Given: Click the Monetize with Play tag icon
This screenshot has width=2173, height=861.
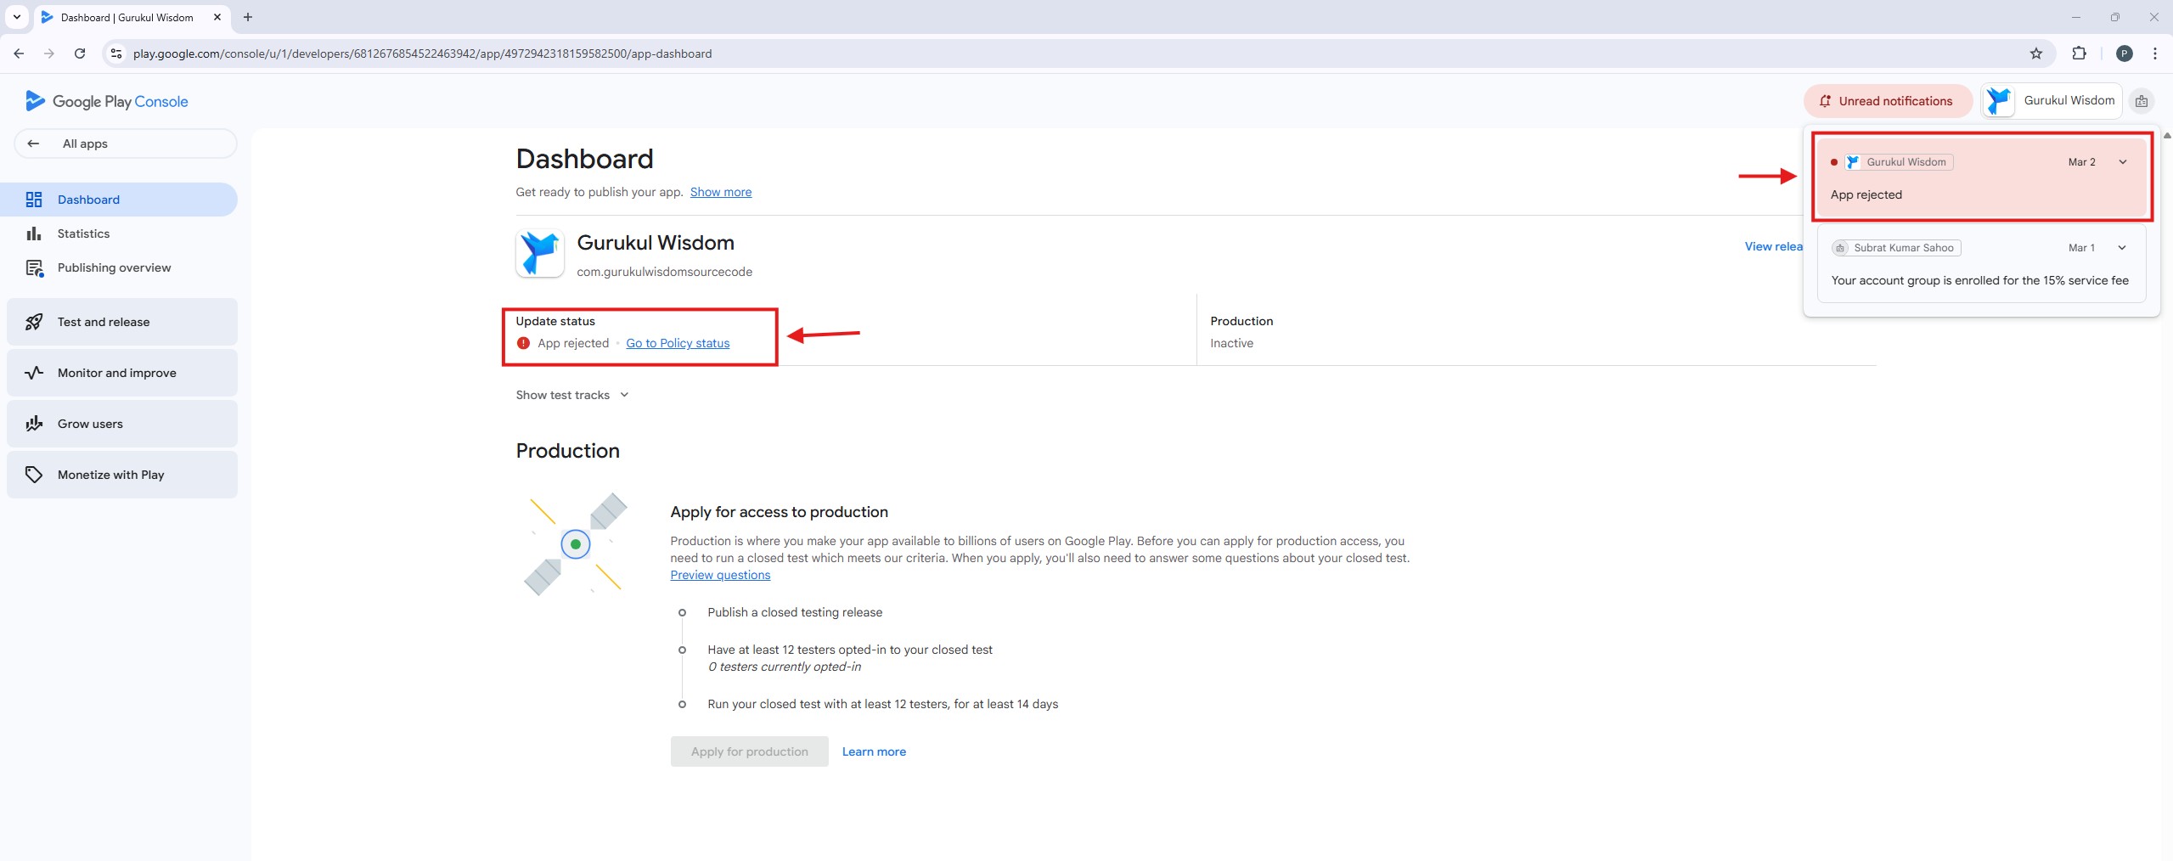Looking at the screenshot, I should pyautogui.click(x=34, y=475).
